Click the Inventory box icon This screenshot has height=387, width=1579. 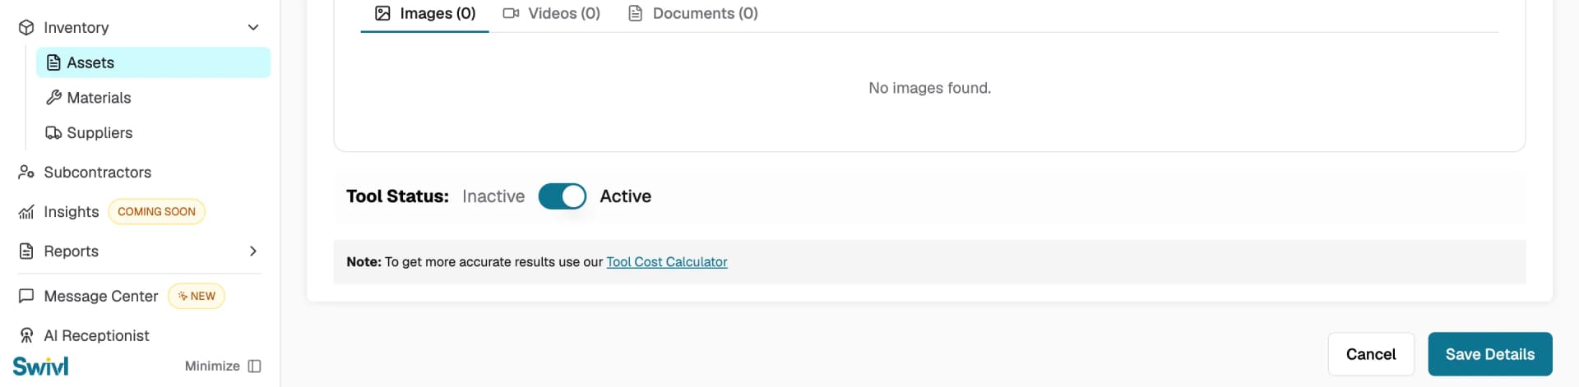coord(26,28)
